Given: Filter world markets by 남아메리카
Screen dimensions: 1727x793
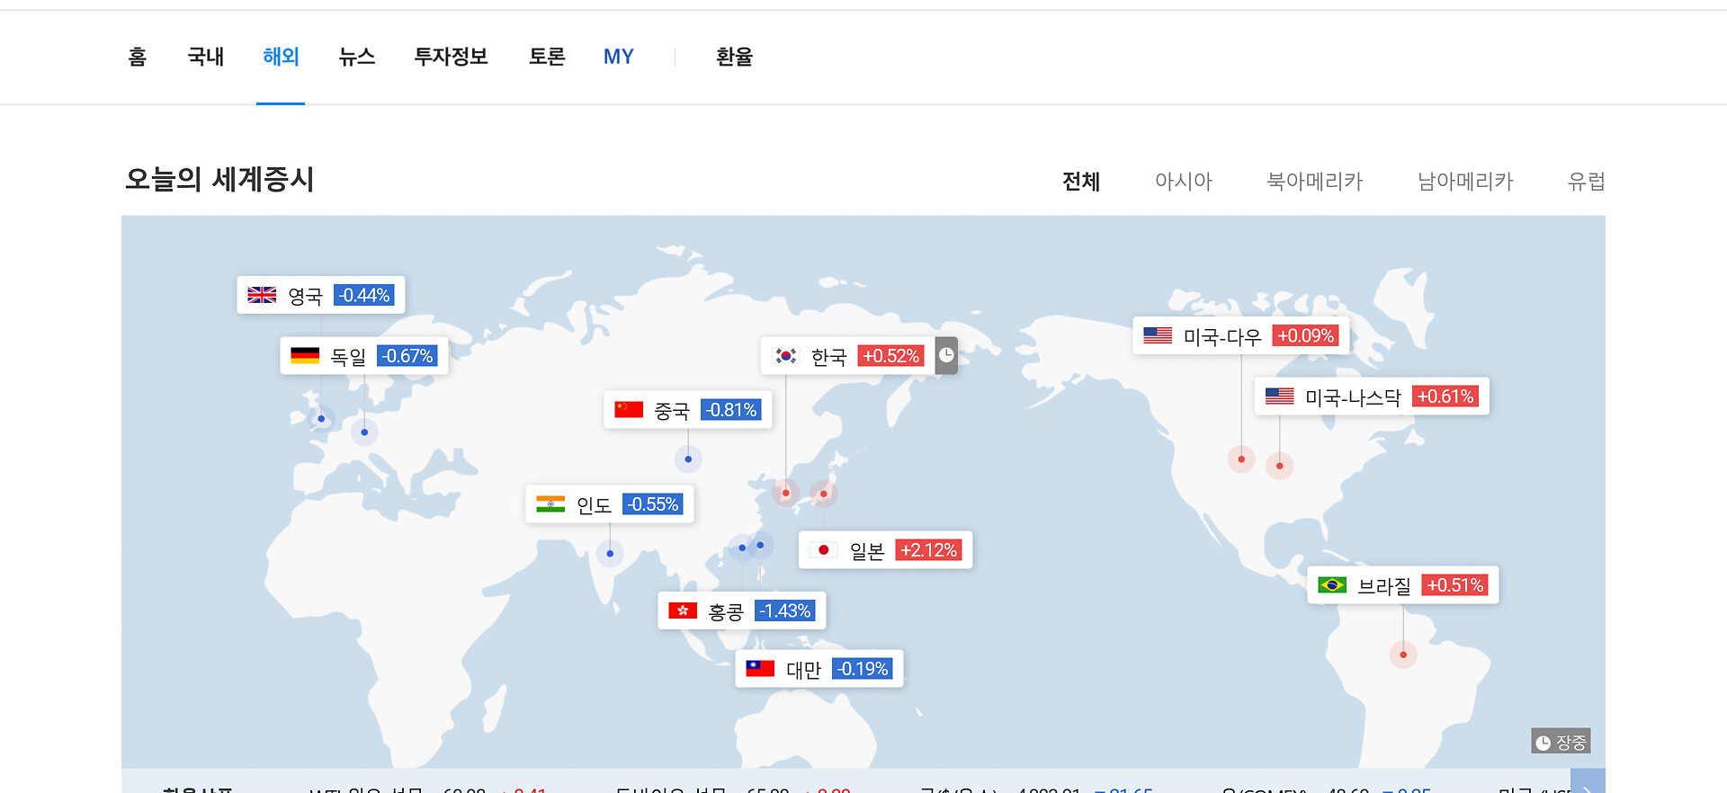Looking at the screenshot, I should point(1465,182).
